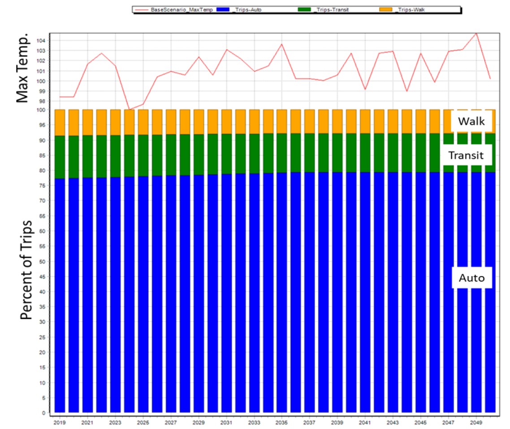The image size is (510, 429).
Task: Click the green transit segment of 2025 bar
Action: (x=143, y=155)
